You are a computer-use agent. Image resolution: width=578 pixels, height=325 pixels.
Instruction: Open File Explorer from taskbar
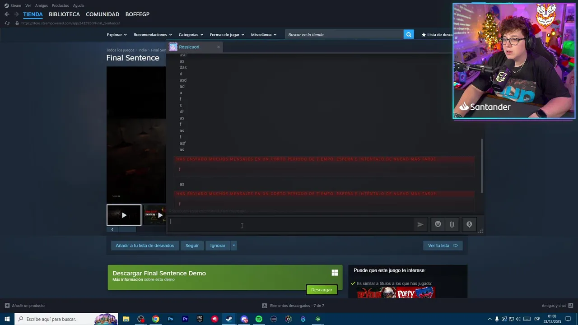pyautogui.click(x=126, y=319)
